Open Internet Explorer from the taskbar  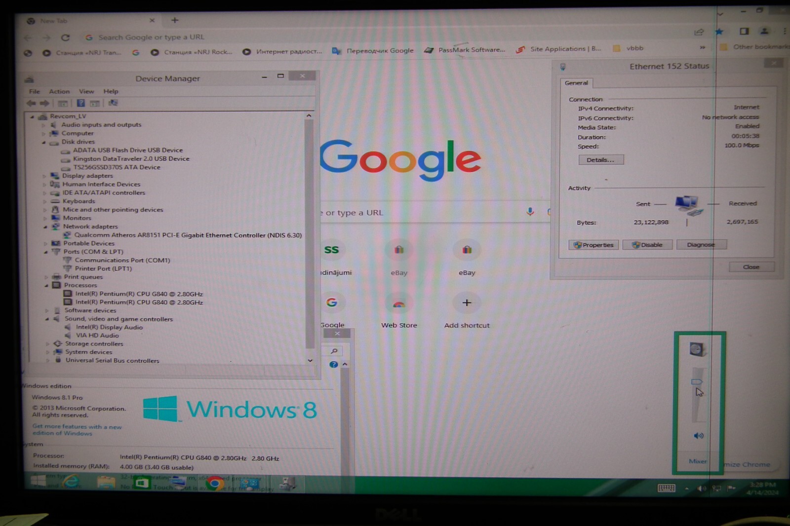pos(72,482)
